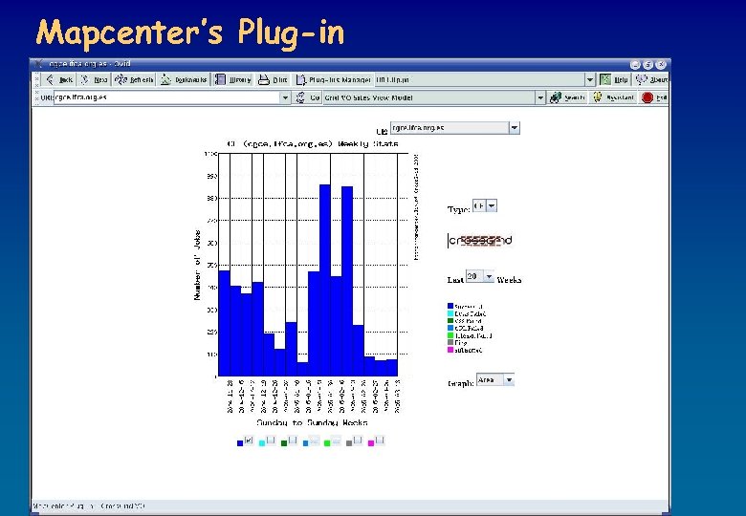This screenshot has height=516, width=746.
Task: Minimize the browser window
Action: click(x=635, y=65)
